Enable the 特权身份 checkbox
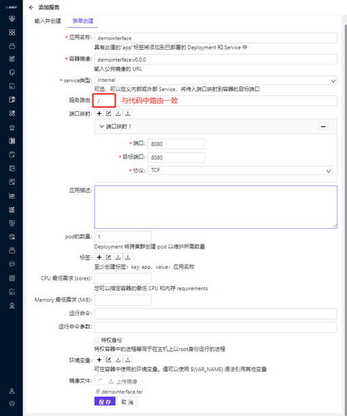This screenshot has width=347, height=416. tap(97, 340)
